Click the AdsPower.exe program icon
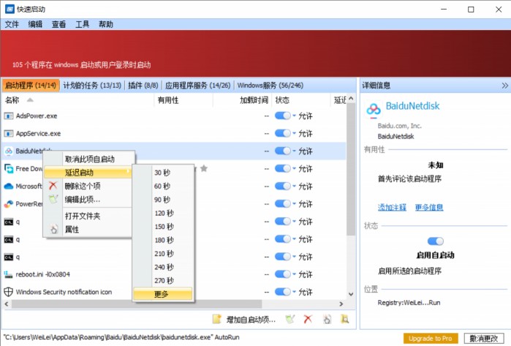Screen dimensions: 511x346 coord(9,116)
